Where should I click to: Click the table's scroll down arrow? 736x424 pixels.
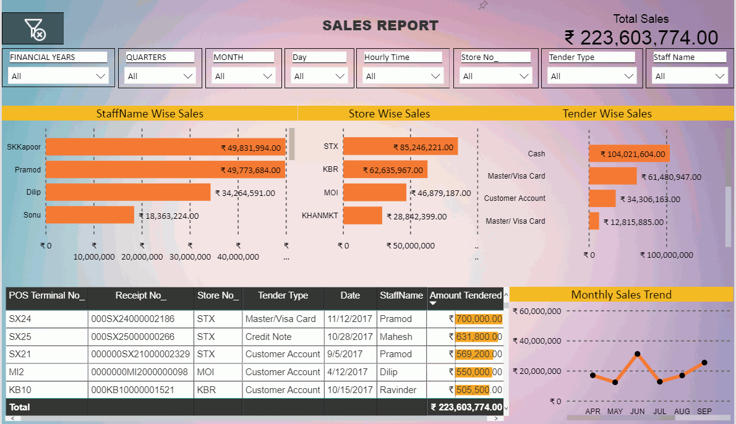[506, 407]
